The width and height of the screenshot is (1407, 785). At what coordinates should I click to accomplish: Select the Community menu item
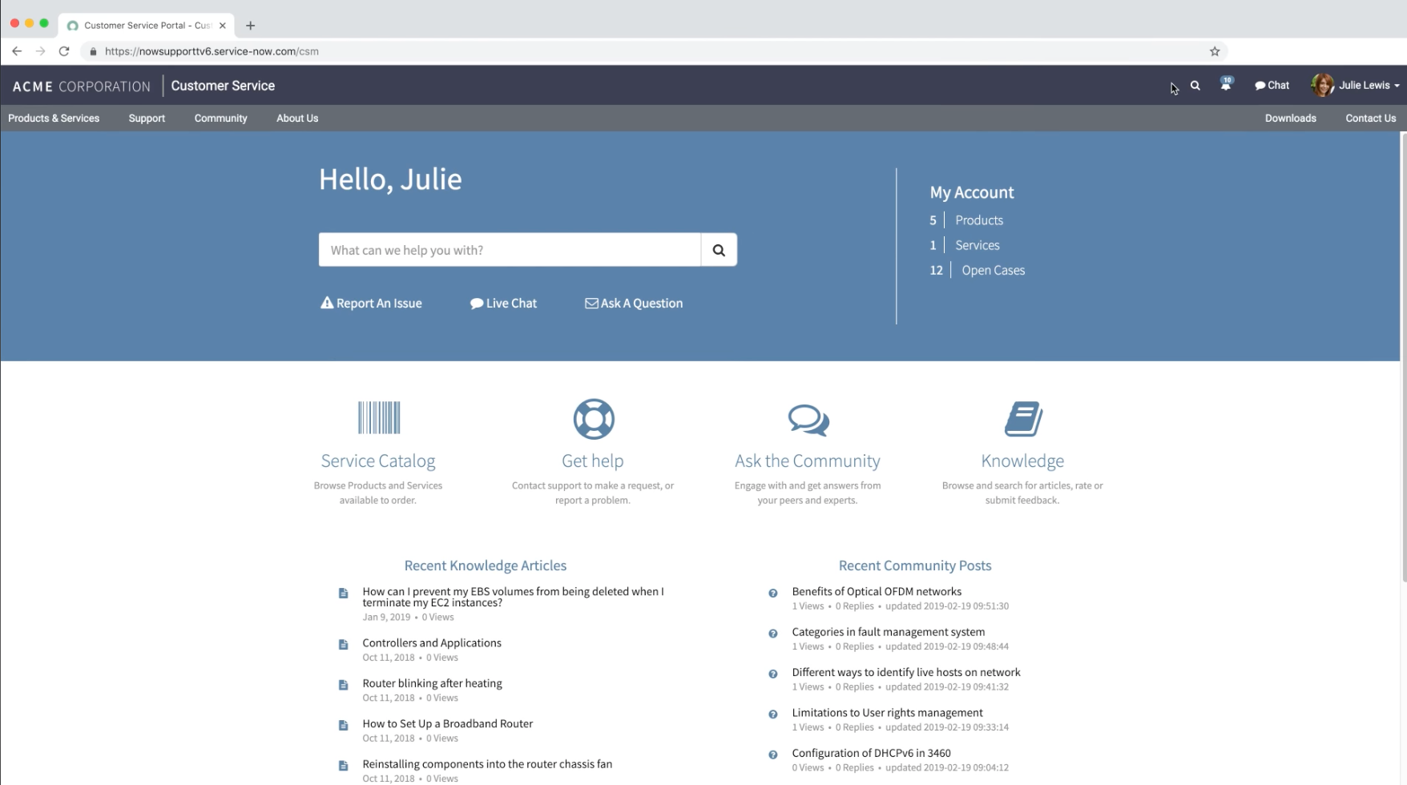coord(220,118)
